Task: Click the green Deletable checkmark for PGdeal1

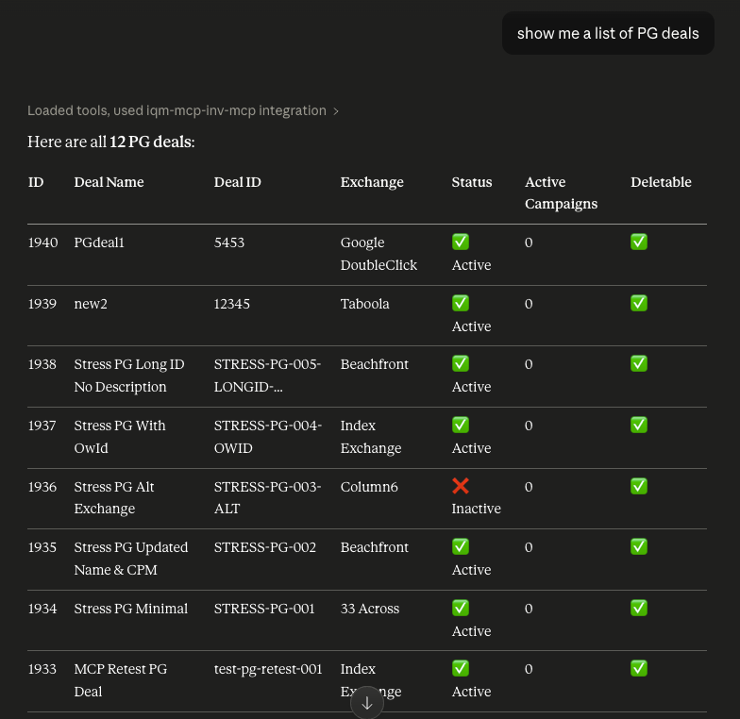Action: [638, 242]
